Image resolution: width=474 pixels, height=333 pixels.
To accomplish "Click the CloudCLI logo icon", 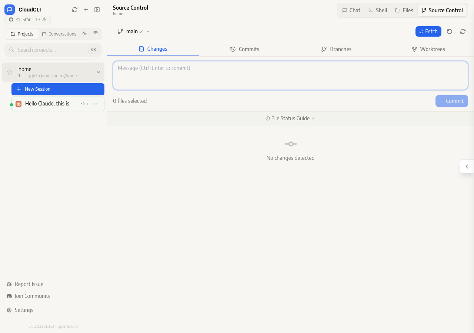I will point(10,10).
